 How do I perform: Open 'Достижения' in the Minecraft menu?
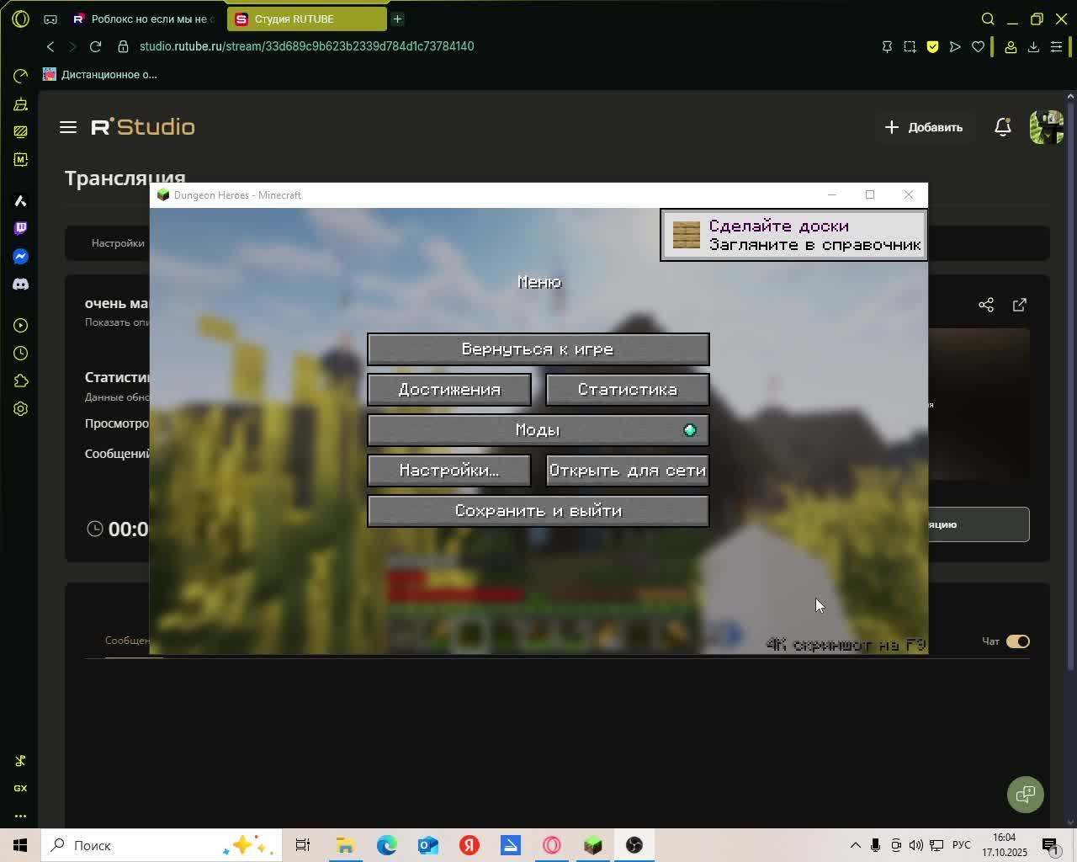(448, 390)
